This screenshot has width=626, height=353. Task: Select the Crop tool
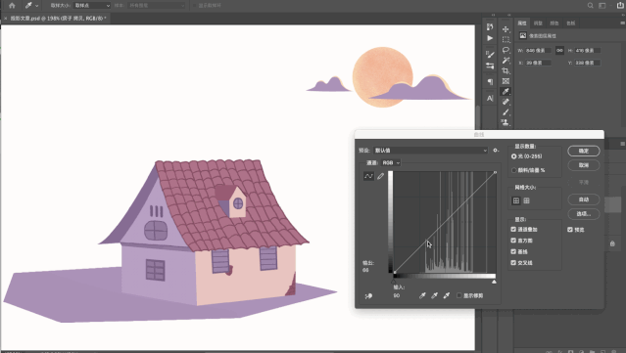(506, 70)
